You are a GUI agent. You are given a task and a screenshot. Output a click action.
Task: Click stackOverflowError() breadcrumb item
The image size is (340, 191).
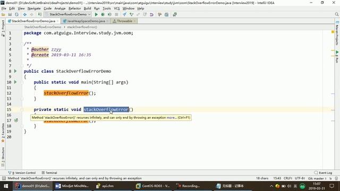(82, 27)
